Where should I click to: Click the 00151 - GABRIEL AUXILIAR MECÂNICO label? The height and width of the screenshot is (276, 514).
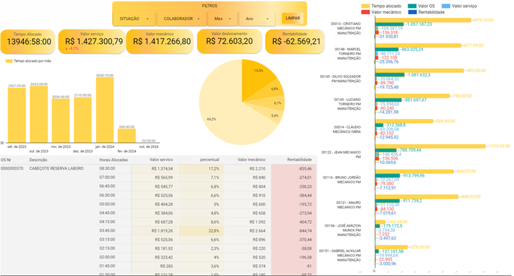coord(340,255)
